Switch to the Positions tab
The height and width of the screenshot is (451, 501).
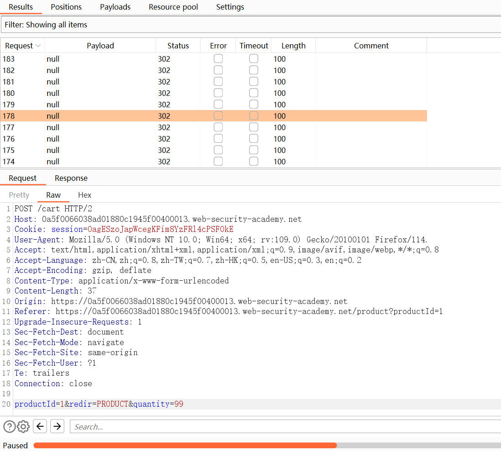pos(66,7)
